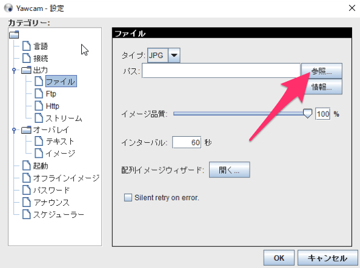Click the document icon beside 言語
The width and height of the screenshot is (360, 268).
[27, 46]
